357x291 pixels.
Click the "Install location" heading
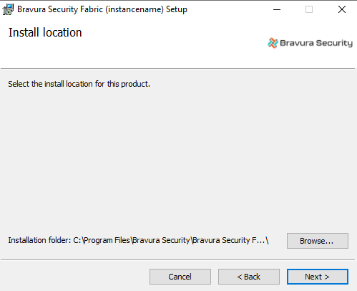click(45, 32)
